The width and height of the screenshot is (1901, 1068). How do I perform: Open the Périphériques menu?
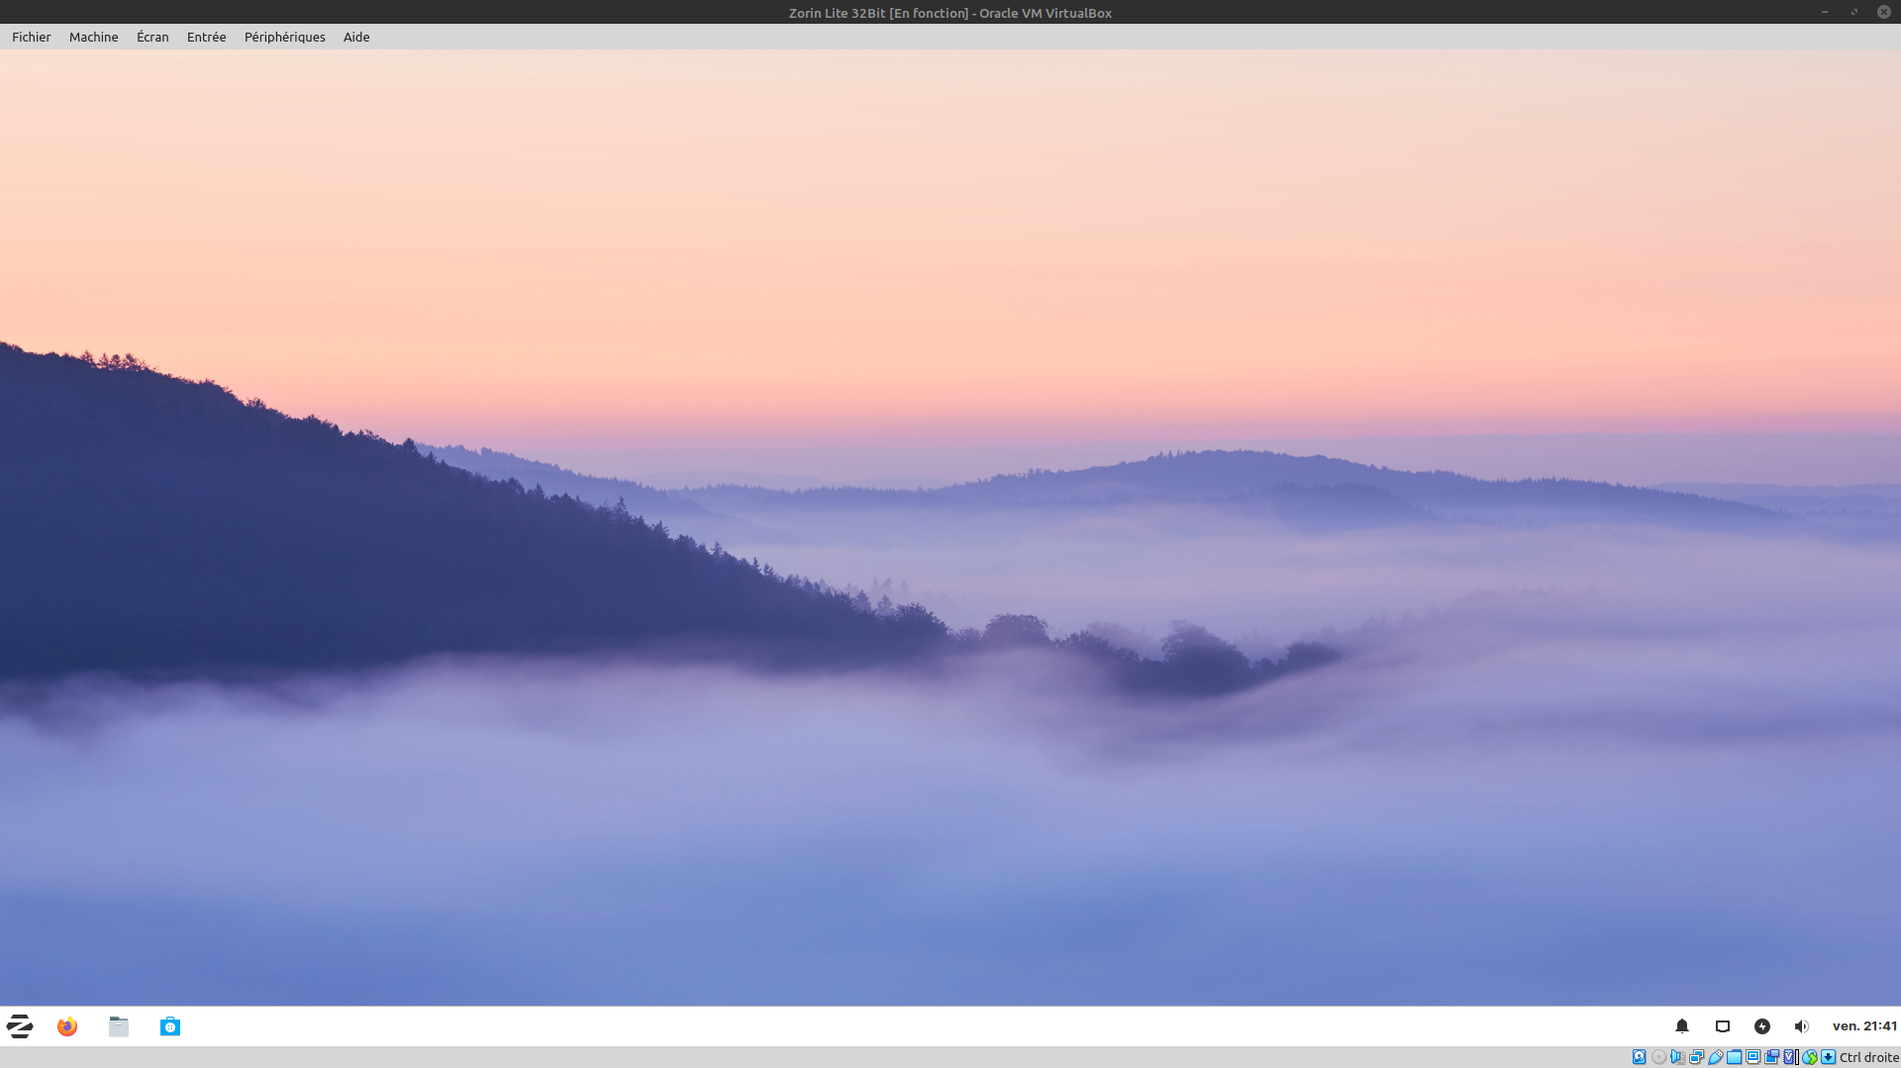(x=285, y=37)
